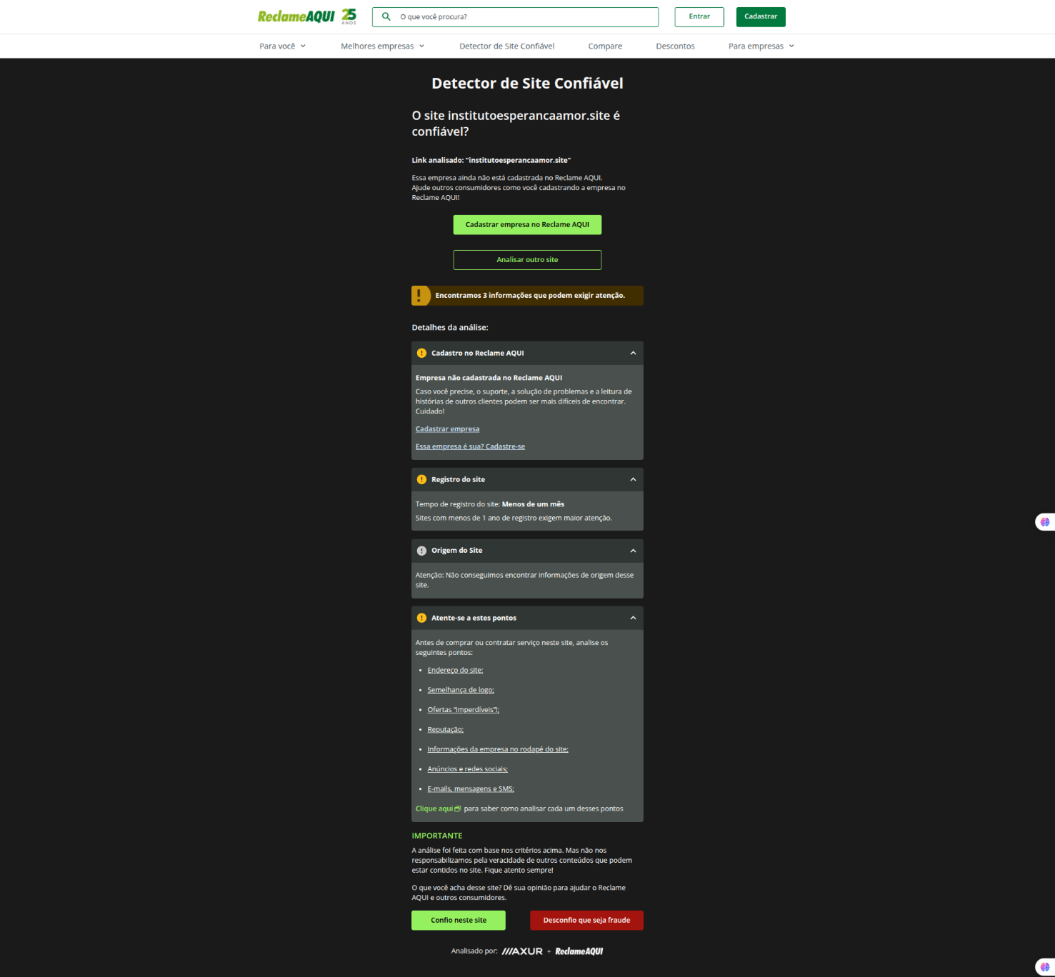This screenshot has height=977, width=1055.
Task: Click the exclamation icon on the attention banner
Action: coord(419,296)
